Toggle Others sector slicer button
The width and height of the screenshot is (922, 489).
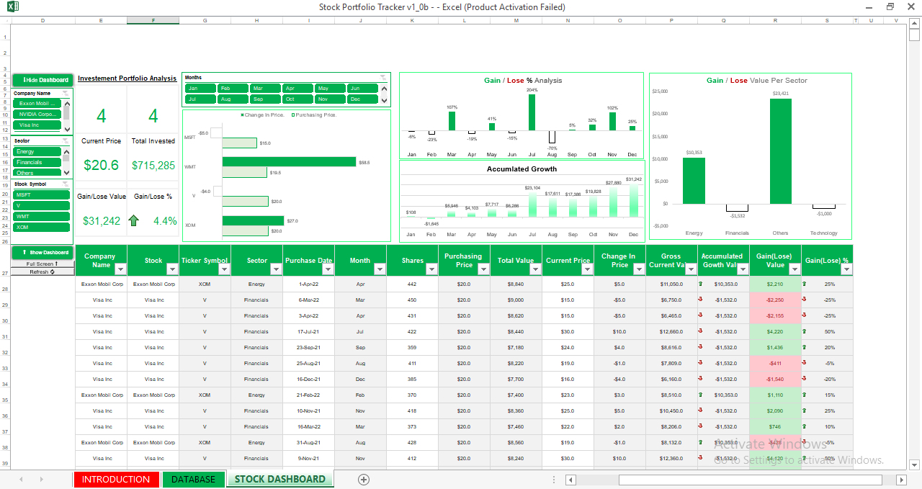[x=37, y=173]
